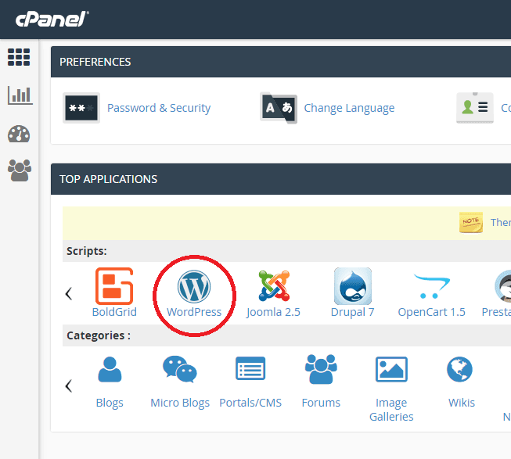The image size is (511, 459).
Task: Click the Forums group icon
Action: [321, 369]
